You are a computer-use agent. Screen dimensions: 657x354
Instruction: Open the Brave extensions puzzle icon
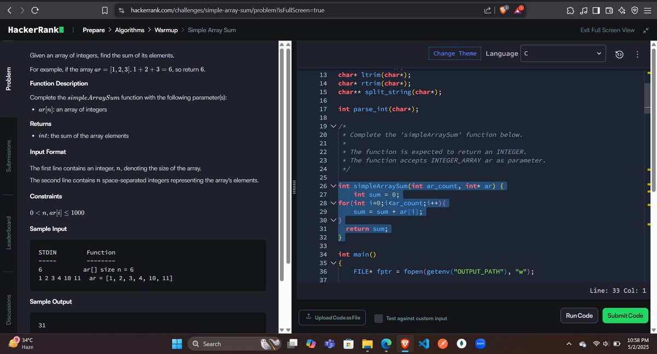[x=570, y=10]
